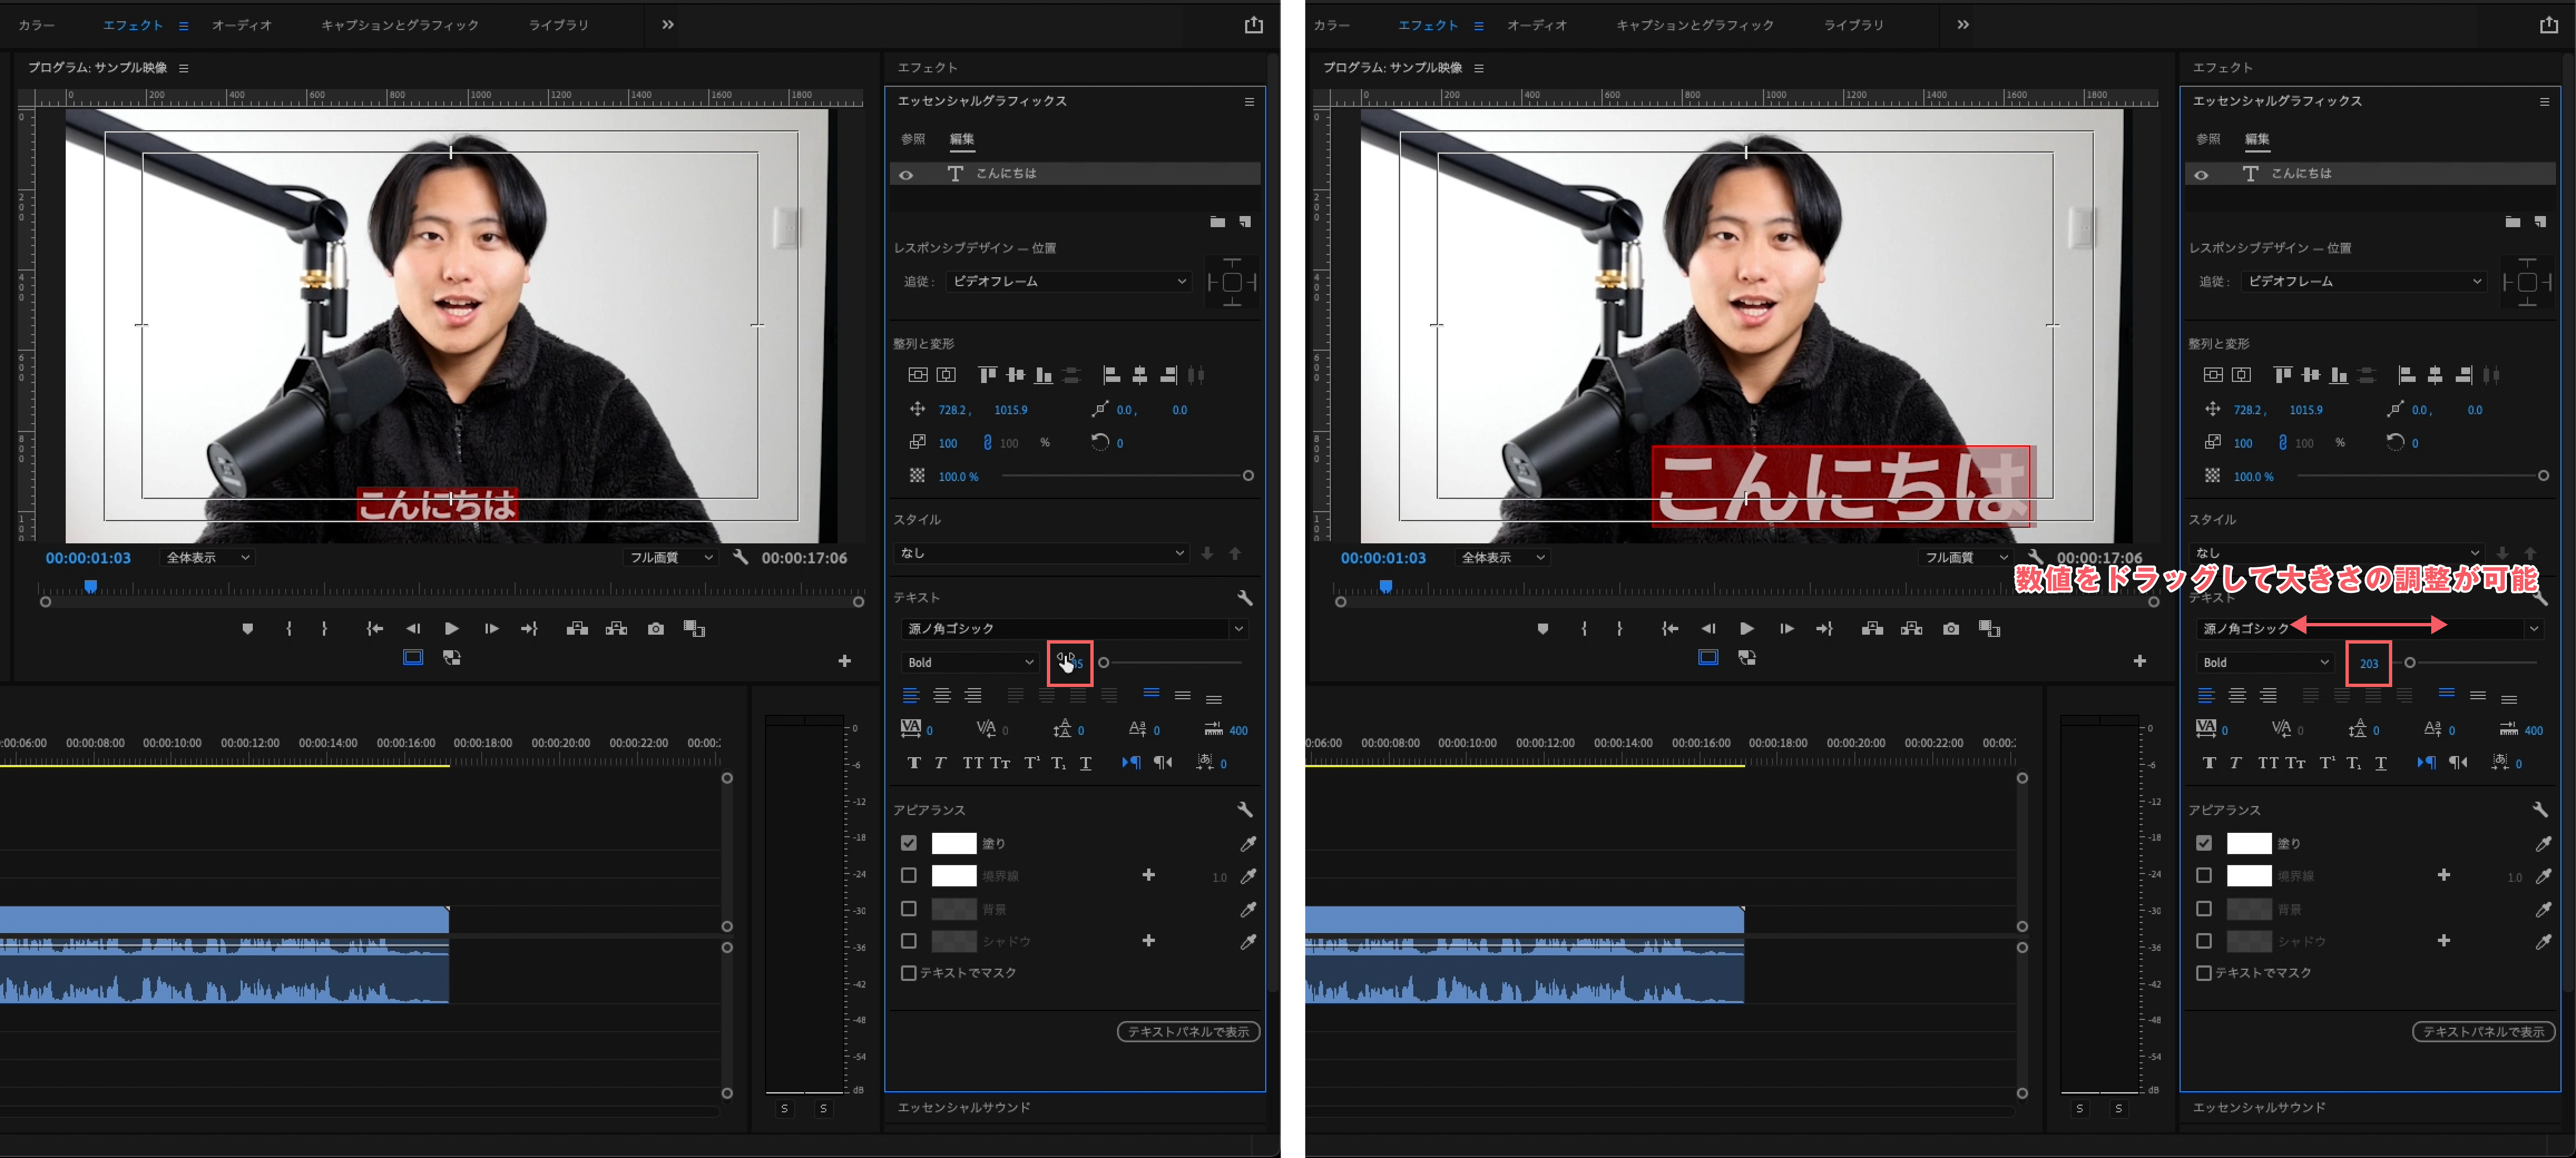The image size is (2576, 1158).
Task: Click the Step Forward one frame icon
Action: (x=491, y=628)
